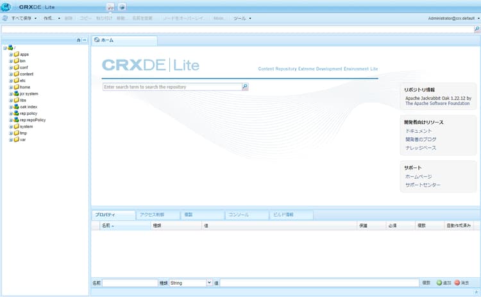This screenshot has height=297, width=481.
Task: Focus the repository search term field
Action: [x=173, y=87]
